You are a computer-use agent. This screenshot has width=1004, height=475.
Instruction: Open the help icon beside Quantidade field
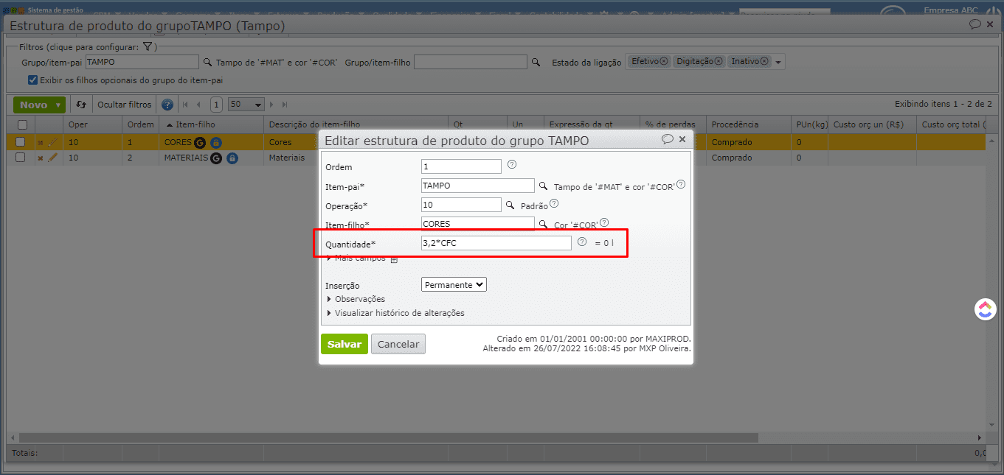click(x=582, y=242)
